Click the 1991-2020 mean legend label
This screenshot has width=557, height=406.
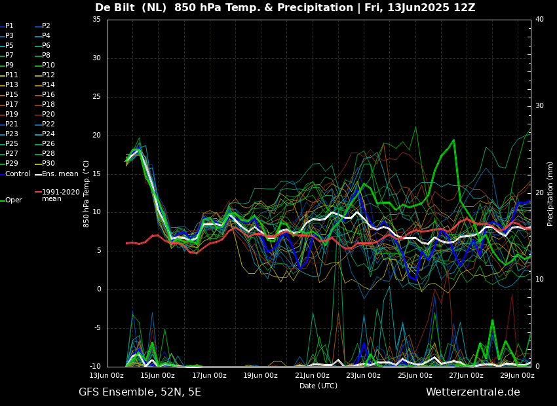point(60,195)
